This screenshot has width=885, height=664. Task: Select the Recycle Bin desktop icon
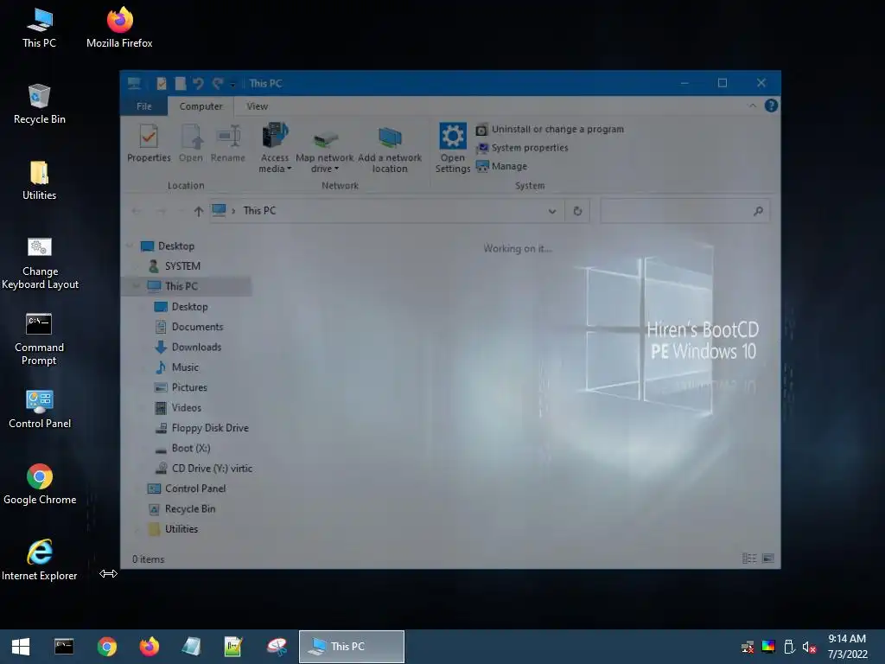click(40, 104)
